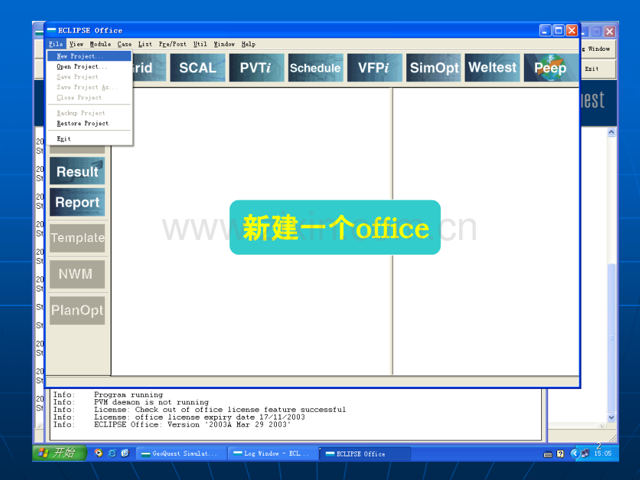
Task: Launch the Peep module
Action: 551,67
